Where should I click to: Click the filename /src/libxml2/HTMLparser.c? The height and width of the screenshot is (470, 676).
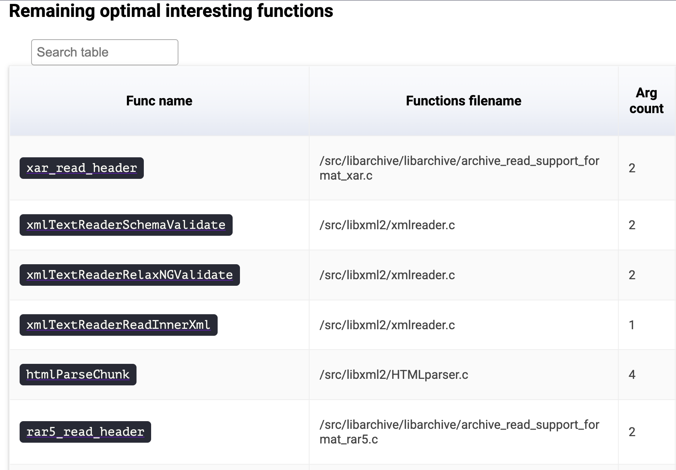pyautogui.click(x=394, y=374)
